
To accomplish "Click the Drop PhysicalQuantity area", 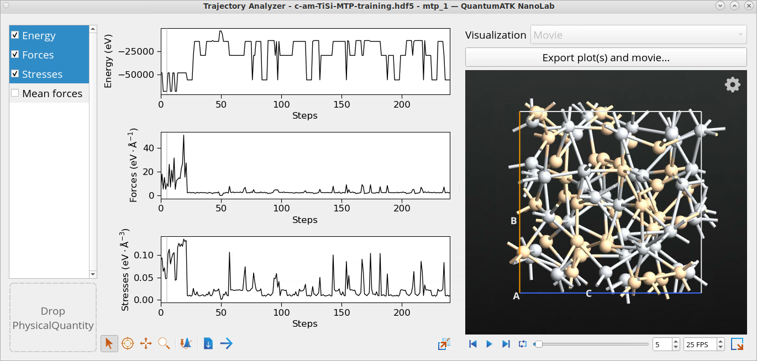I will click(x=53, y=317).
